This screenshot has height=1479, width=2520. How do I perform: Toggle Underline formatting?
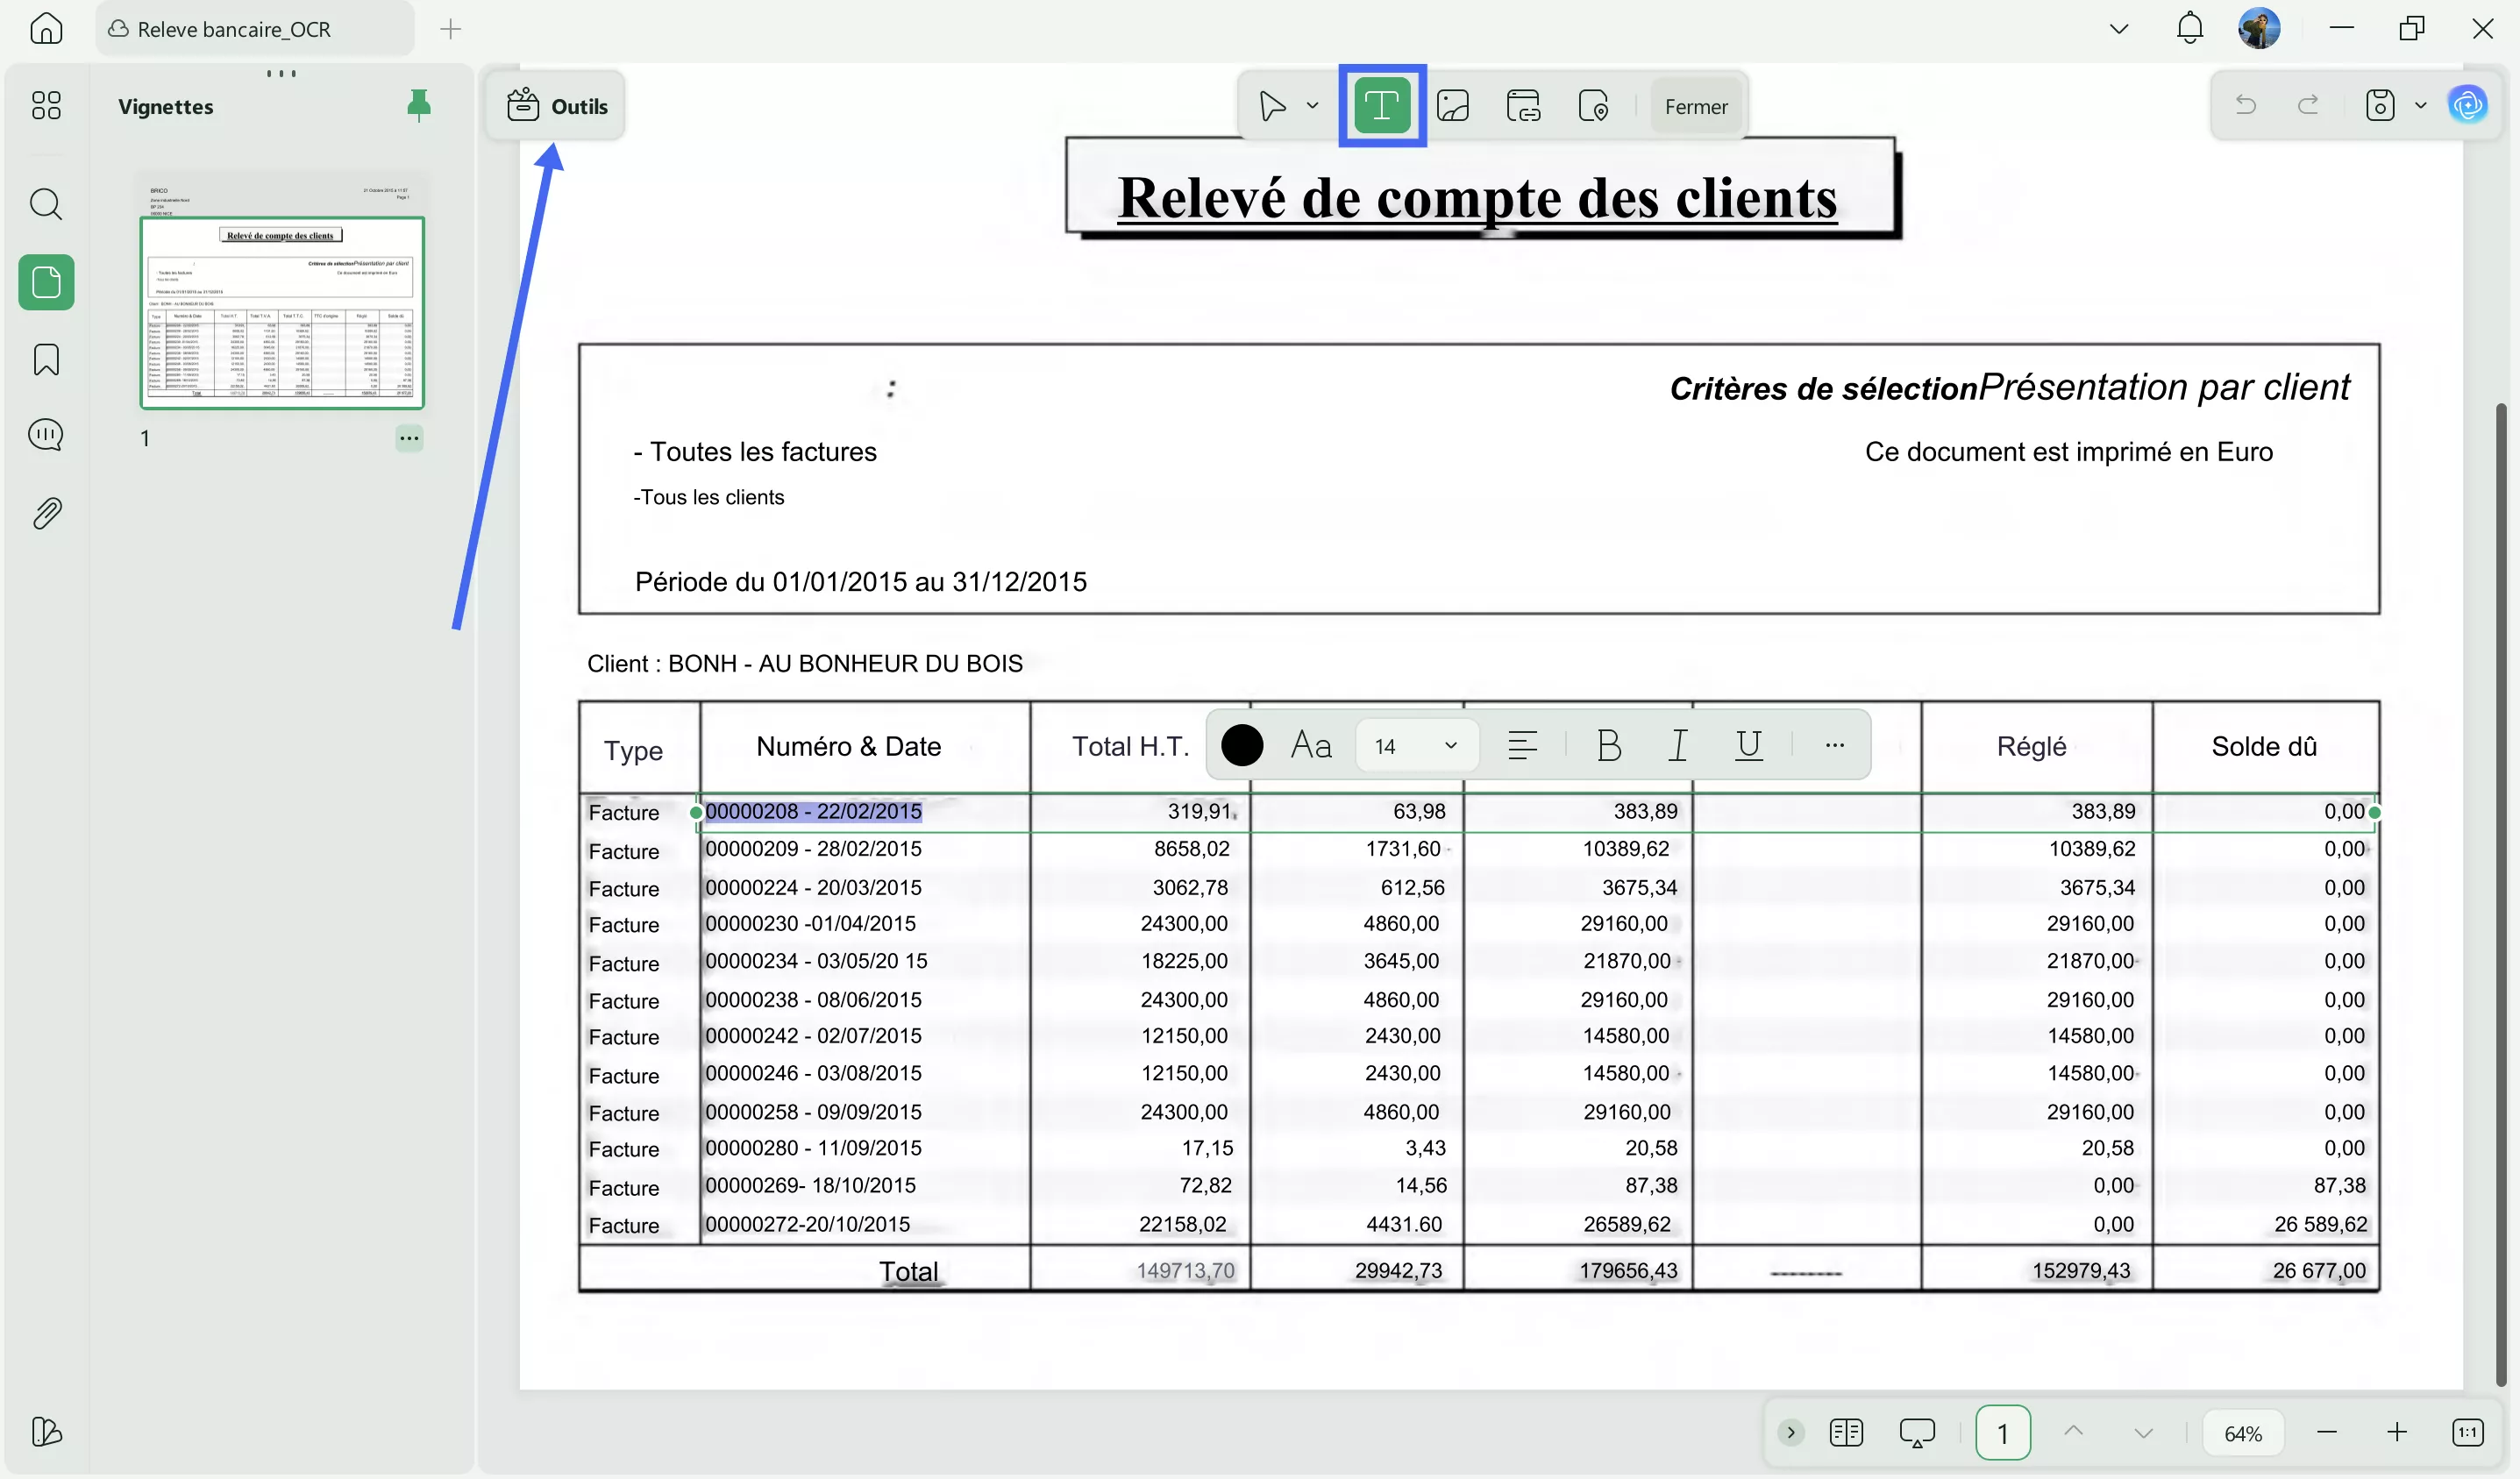pos(1748,745)
